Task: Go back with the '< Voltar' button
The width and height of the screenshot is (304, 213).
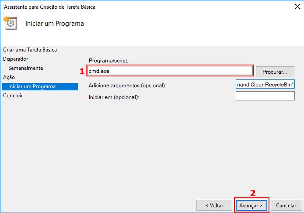Action: point(214,205)
